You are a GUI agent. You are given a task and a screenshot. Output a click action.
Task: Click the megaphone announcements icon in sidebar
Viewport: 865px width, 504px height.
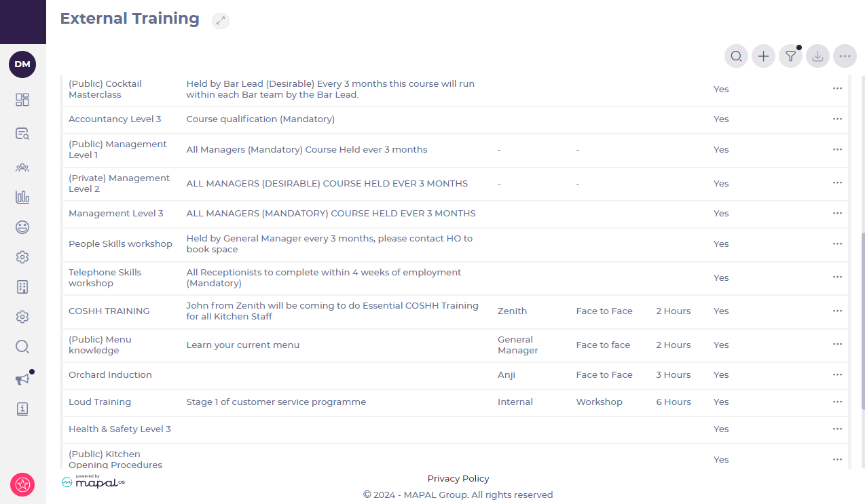pyautogui.click(x=22, y=379)
